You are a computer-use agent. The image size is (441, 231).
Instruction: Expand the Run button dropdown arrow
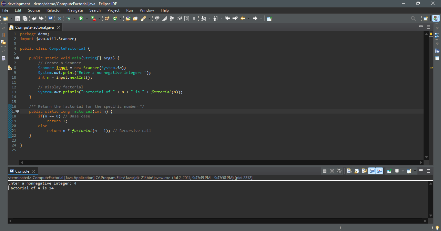click(x=87, y=18)
